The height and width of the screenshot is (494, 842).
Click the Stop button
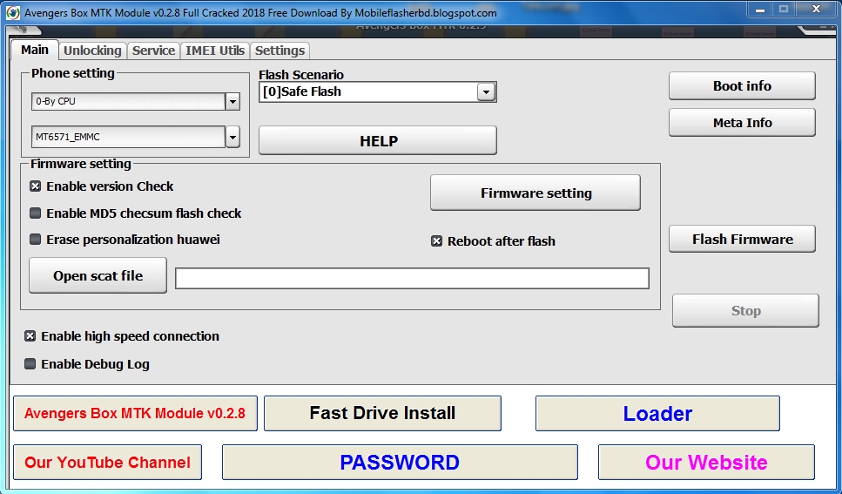(745, 311)
